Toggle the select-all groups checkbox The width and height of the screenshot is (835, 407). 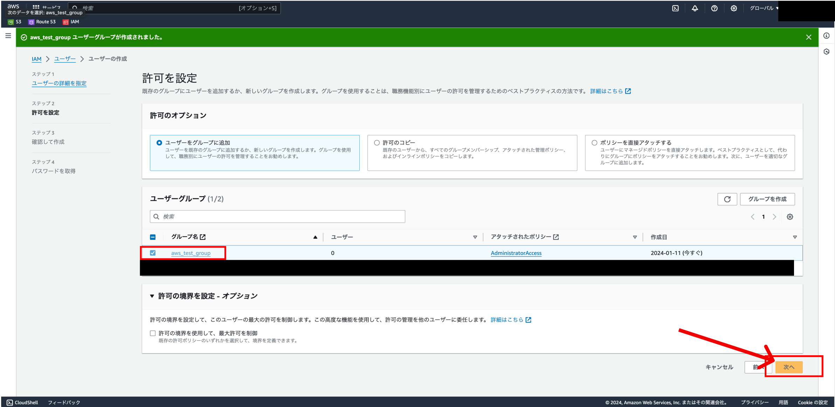point(153,237)
